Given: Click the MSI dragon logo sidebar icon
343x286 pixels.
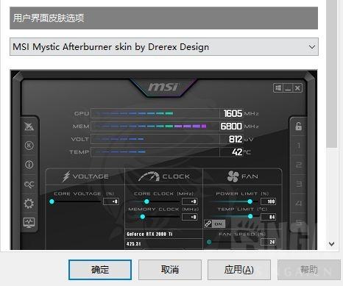Looking at the screenshot, I should (x=29, y=126).
